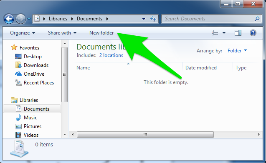Image resolution: width=266 pixels, height=163 pixels.
Task: Expand the view options dropdown arrow
Action: tap(224, 33)
